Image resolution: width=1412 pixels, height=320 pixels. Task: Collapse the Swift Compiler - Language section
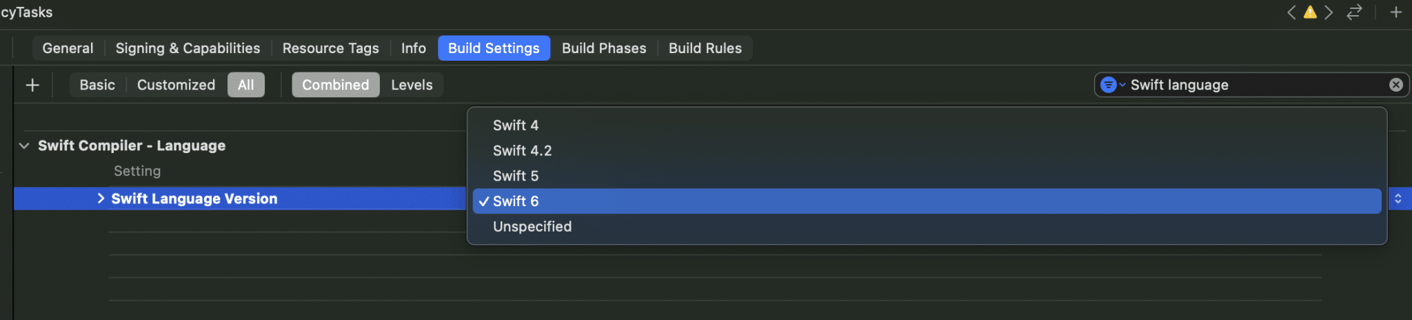pyautogui.click(x=24, y=146)
